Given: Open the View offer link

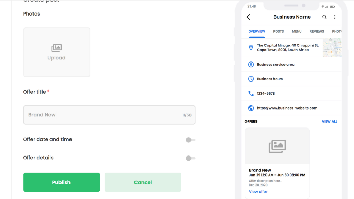Looking at the screenshot, I should [x=258, y=192].
